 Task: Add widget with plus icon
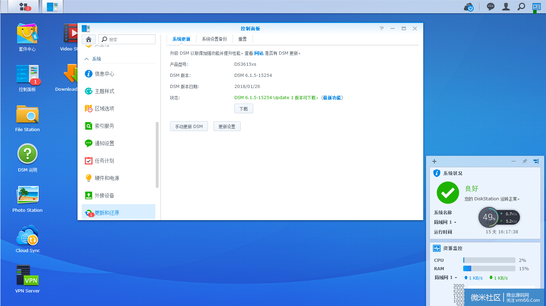434,161
